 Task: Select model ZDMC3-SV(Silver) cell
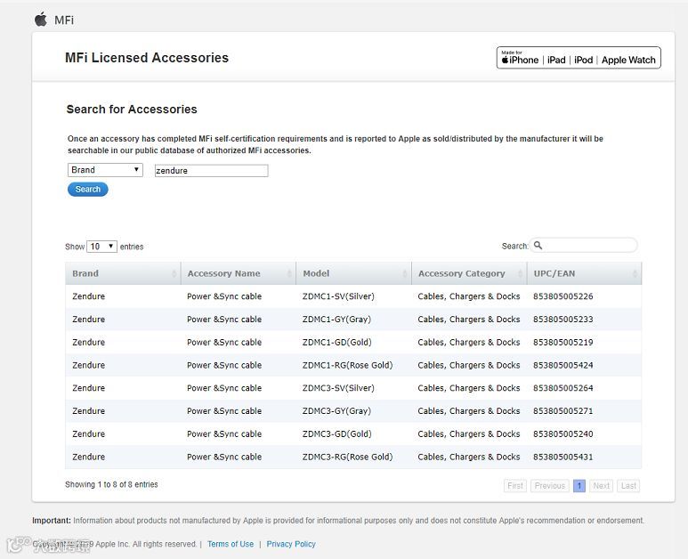pos(338,388)
